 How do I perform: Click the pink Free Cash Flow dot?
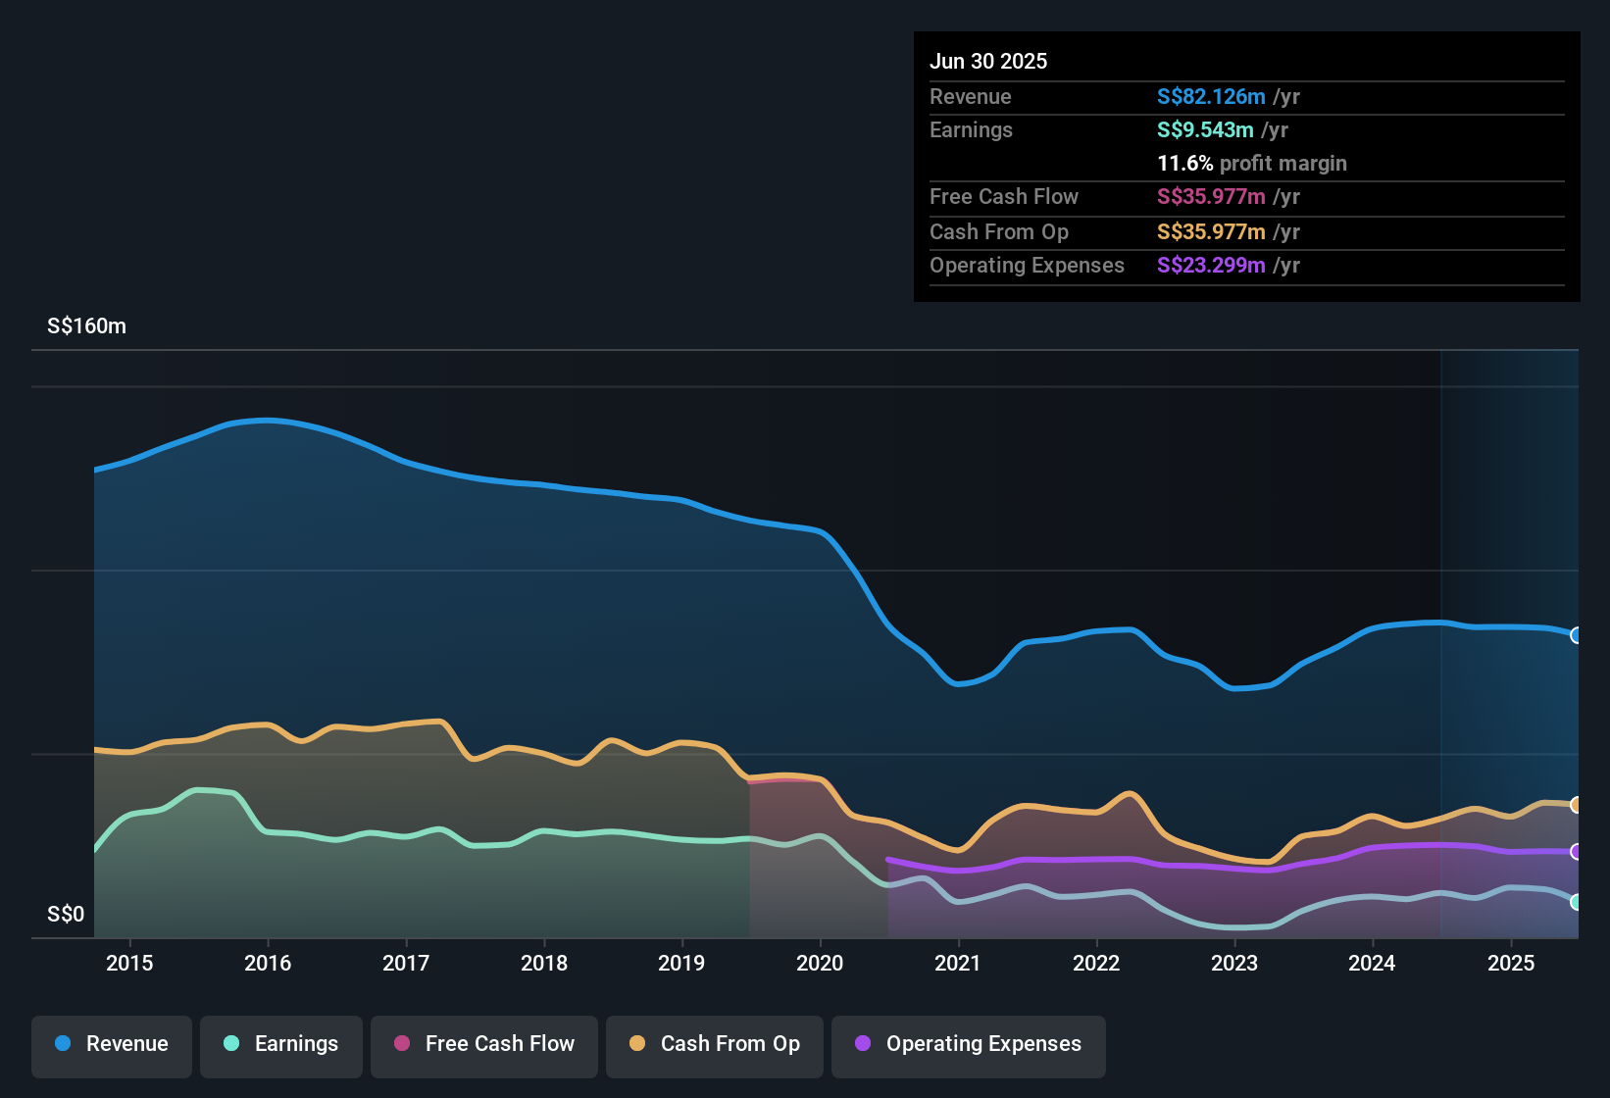[x=402, y=1043]
